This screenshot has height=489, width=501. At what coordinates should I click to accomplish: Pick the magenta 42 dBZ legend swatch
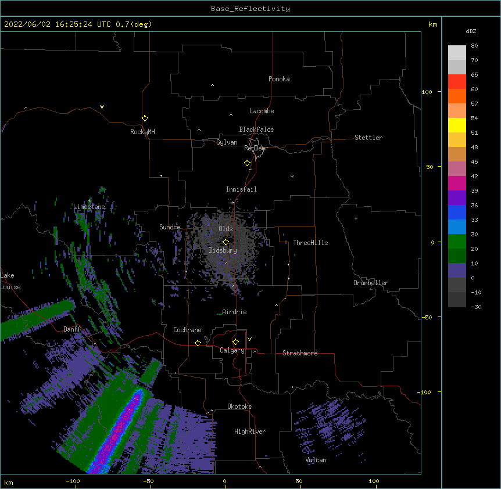point(457,183)
